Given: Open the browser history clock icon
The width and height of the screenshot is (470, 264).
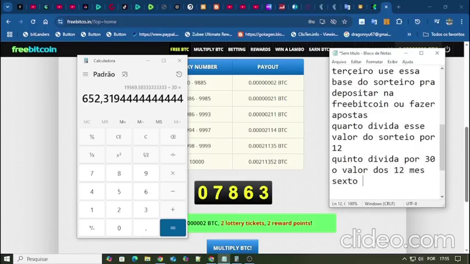Looking at the screenshot, I should 417,22.
